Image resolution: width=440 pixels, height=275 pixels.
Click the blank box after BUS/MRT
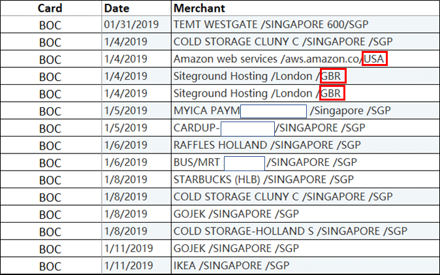tap(244, 162)
